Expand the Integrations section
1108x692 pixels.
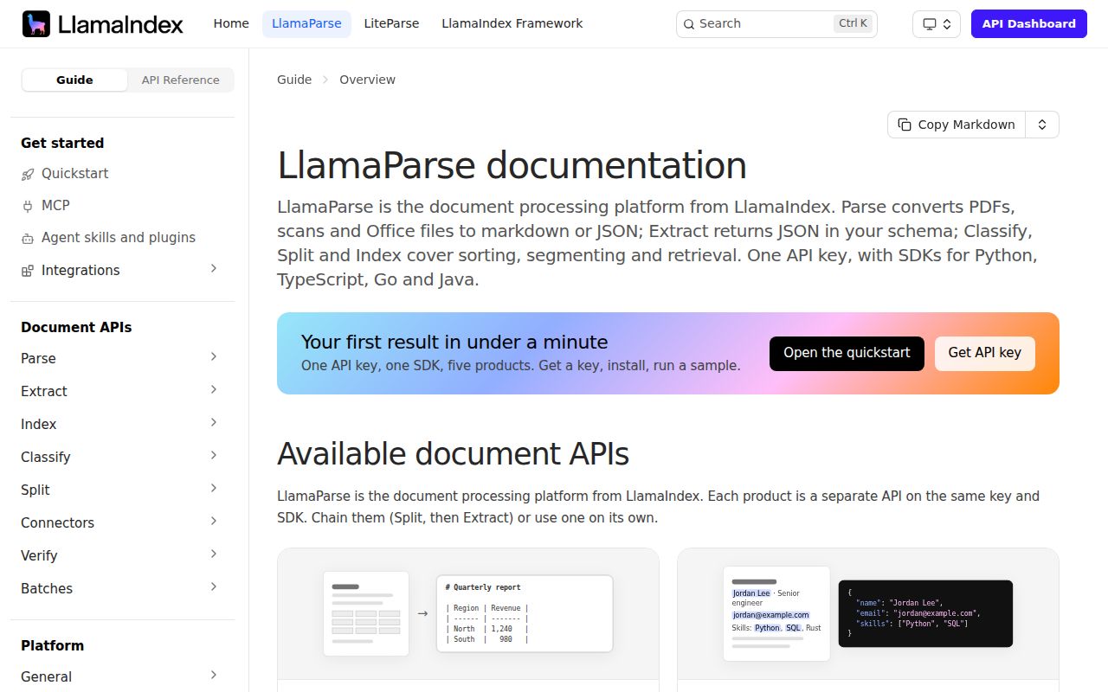(214, 269)
